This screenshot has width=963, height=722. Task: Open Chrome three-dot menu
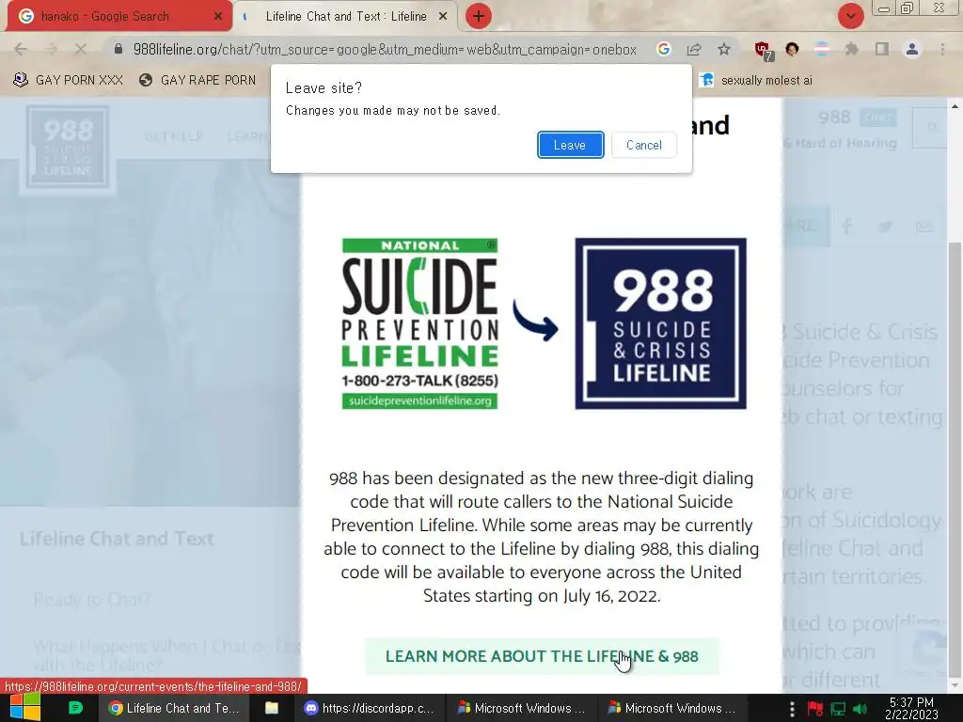click(942, 49)
